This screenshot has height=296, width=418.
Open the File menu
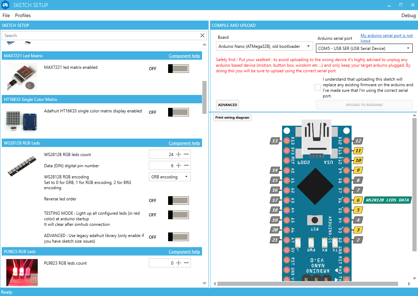tap(6, 15)
